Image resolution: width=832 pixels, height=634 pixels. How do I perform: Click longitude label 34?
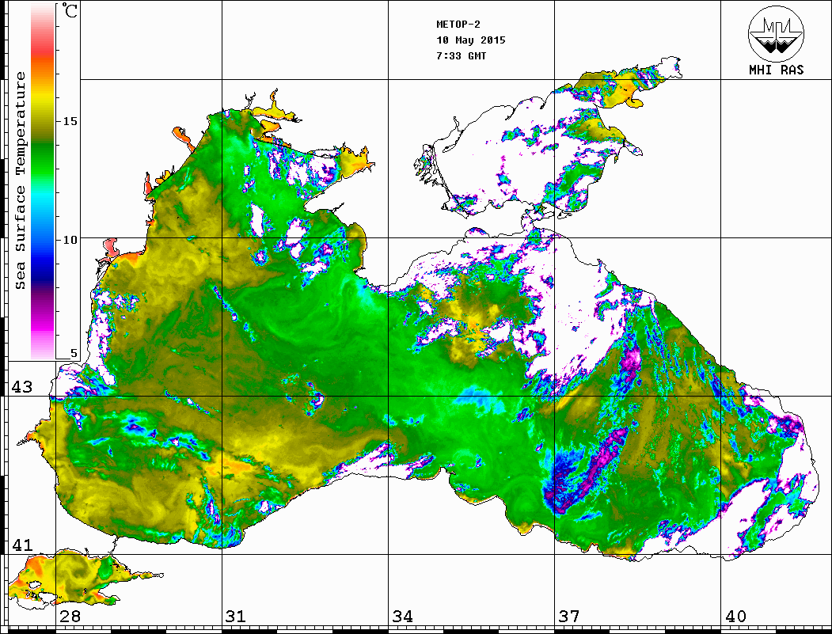click(402, 617)
